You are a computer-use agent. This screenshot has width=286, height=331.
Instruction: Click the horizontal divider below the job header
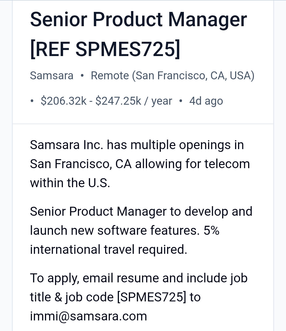point(143,124)
